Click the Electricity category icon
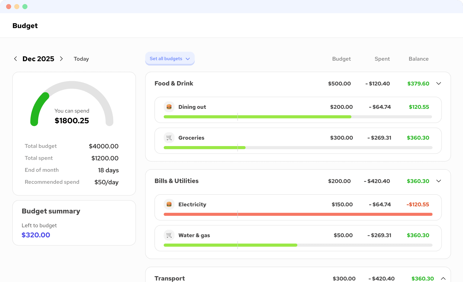 (169, 204)
